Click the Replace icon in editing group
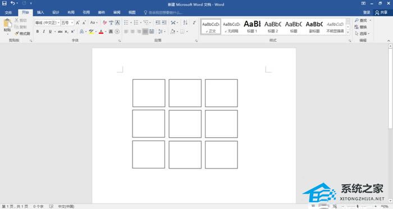393x209 pixels. point(357,27)
